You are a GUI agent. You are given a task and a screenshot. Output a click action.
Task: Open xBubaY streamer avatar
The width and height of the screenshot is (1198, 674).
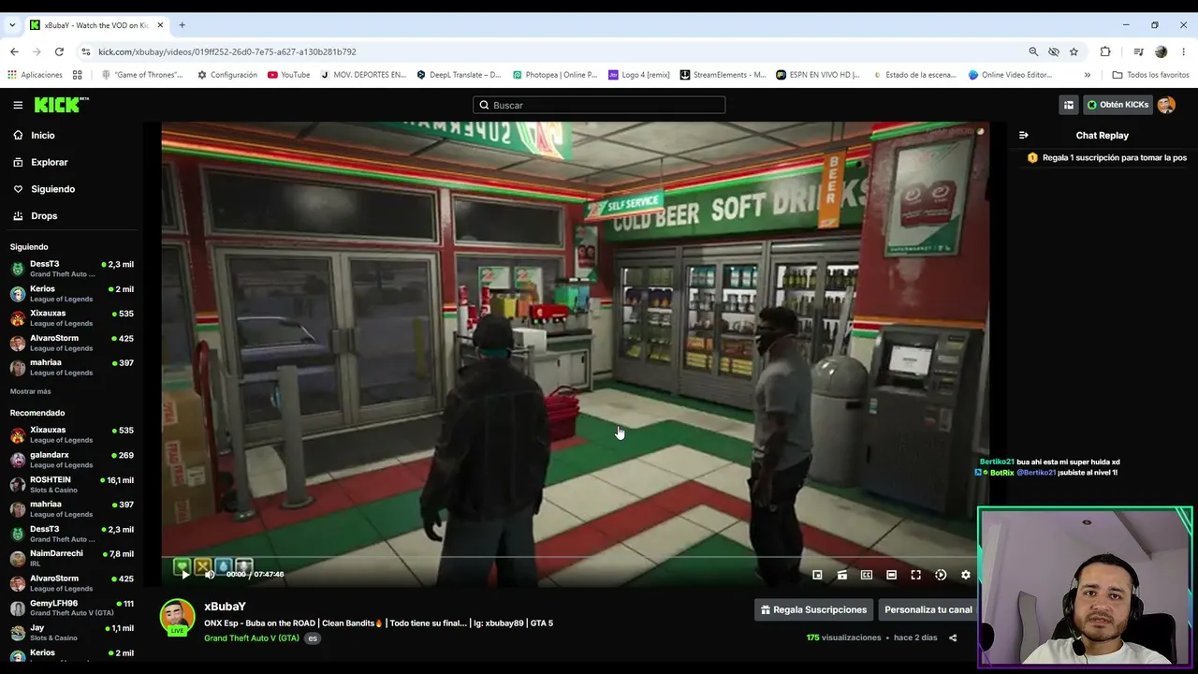pyautogui.click(x=178, y=617)
